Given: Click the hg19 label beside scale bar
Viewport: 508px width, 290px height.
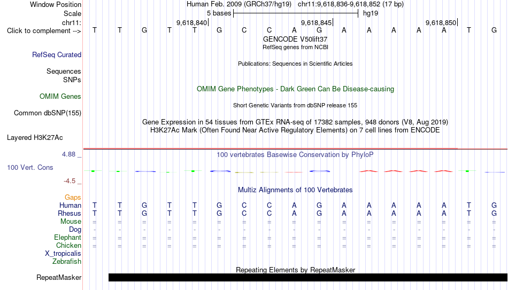Looking at the screenshot, I should (371, 13).
